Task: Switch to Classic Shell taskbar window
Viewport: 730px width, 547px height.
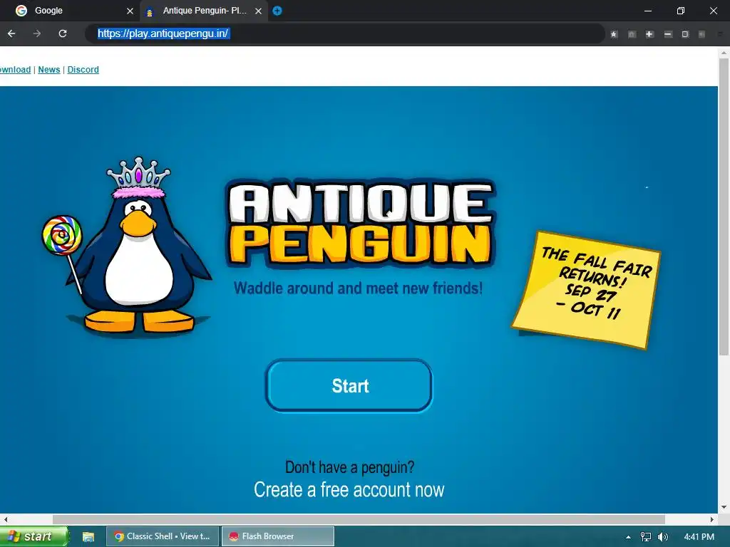Action: [163, 536]
